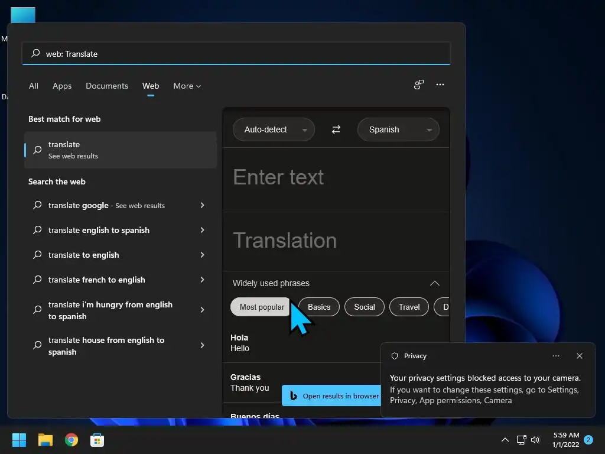Select the Most popular phrase category
The image size is (605, 454).
[x=260, y=307]
